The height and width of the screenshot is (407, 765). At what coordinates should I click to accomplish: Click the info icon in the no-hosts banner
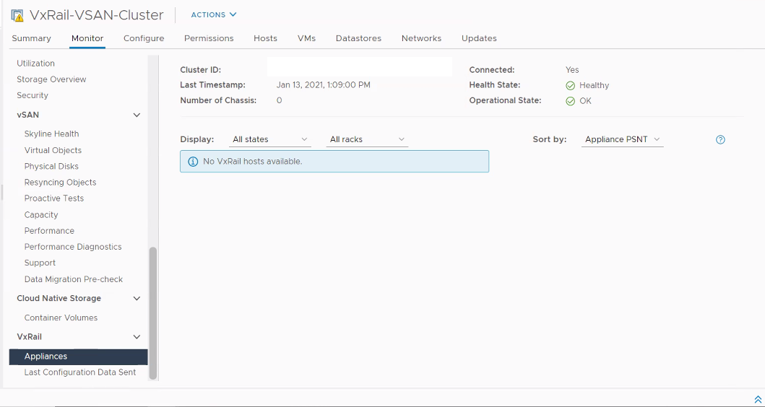coord(193,162)
